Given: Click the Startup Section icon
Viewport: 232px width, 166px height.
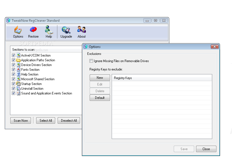Looking at the screenshot, I should tap(18, 84).
